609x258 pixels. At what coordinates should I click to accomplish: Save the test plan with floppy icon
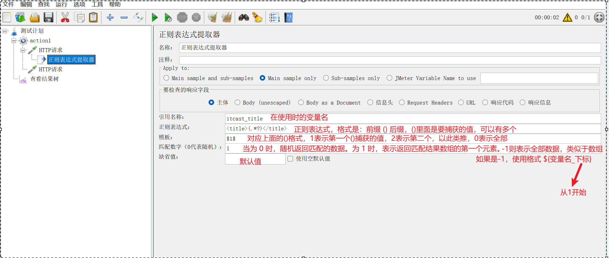pos(49,17)
